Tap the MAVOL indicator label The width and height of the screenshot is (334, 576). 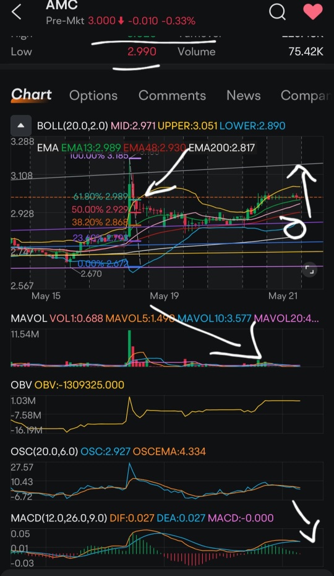[x=29, y=318]
